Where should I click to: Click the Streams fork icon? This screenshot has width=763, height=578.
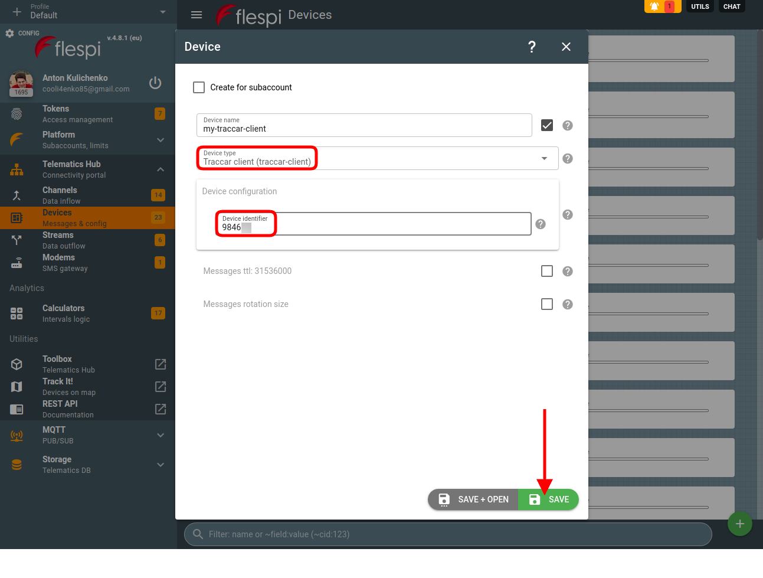[17, 240]
